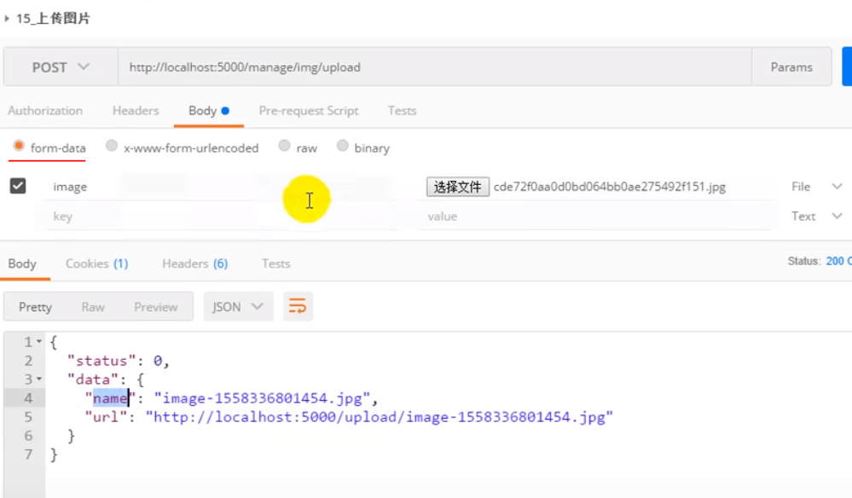Open the POST method dropdown

(x=61, y=67)
